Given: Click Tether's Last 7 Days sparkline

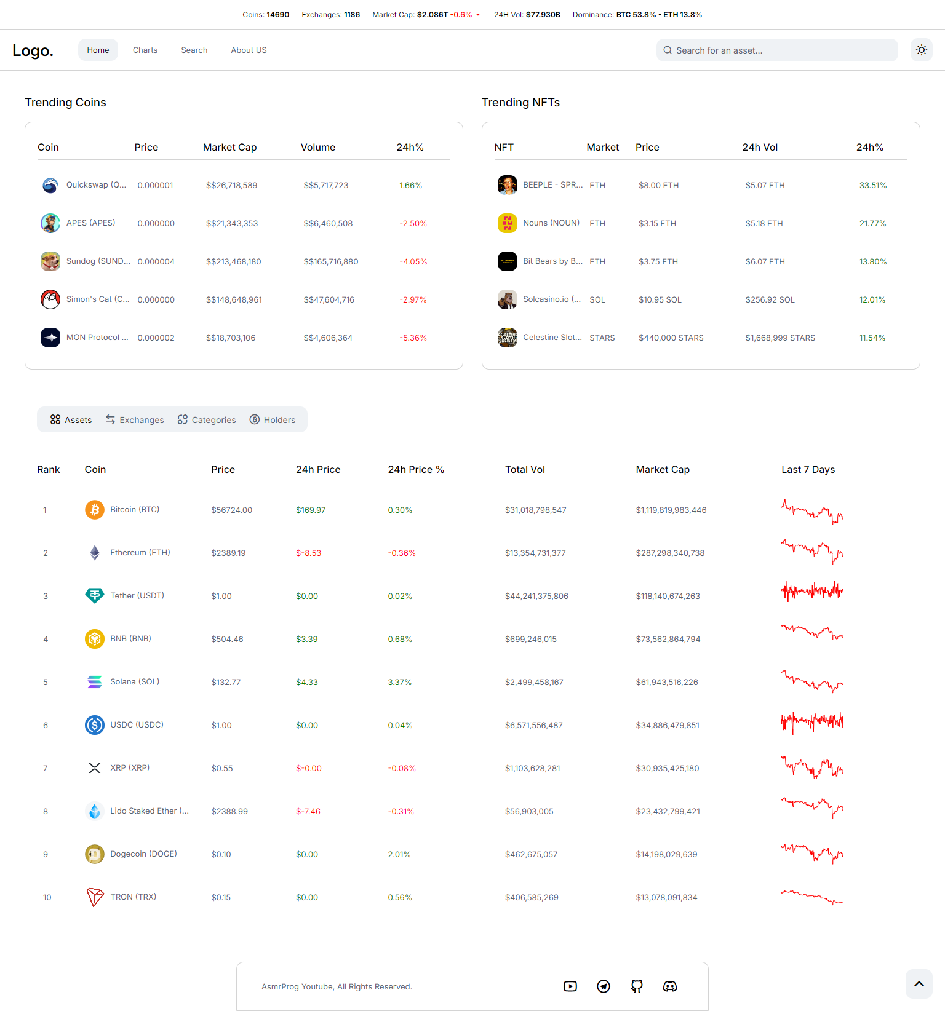Looking at the screenshot, I should [x=812, y=592].
